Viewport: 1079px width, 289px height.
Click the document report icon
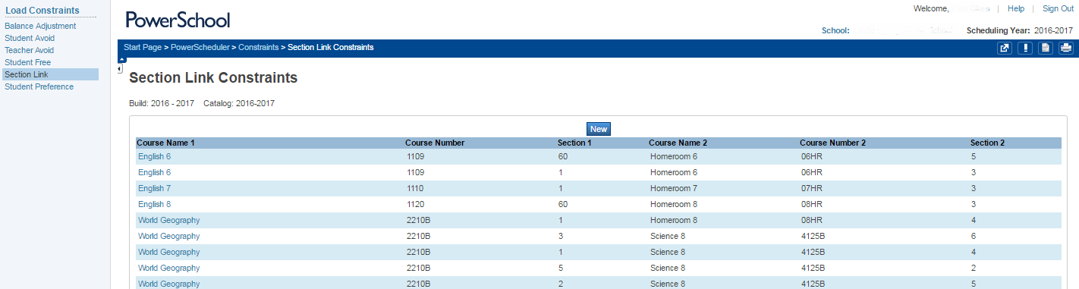coord(1046,49)
